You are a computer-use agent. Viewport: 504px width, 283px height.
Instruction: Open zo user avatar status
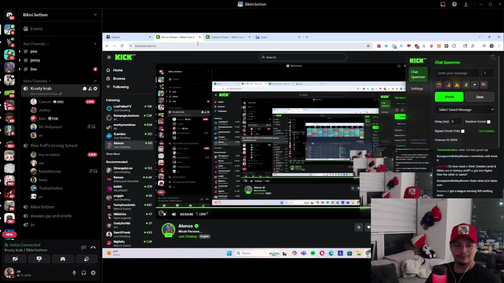(9, 273)
